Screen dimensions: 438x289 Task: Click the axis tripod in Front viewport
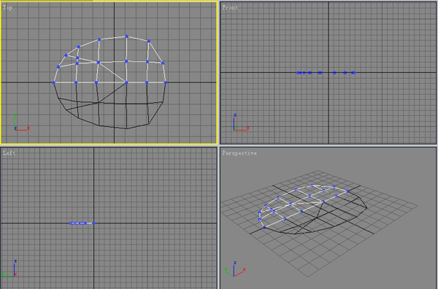coord(241,123)
